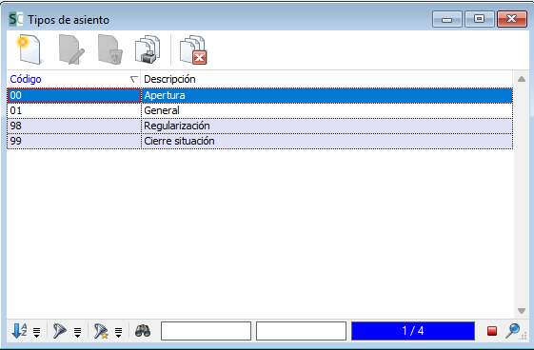The height and width of the screenshot is (350, 534).
Task: Click the Edit record pencil icon
Action: 70,49
